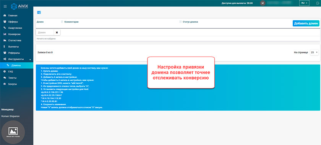The image size is (321, 145).
Task: Click IP line * IN A 18.184.113.30
Action: point(51,98)
